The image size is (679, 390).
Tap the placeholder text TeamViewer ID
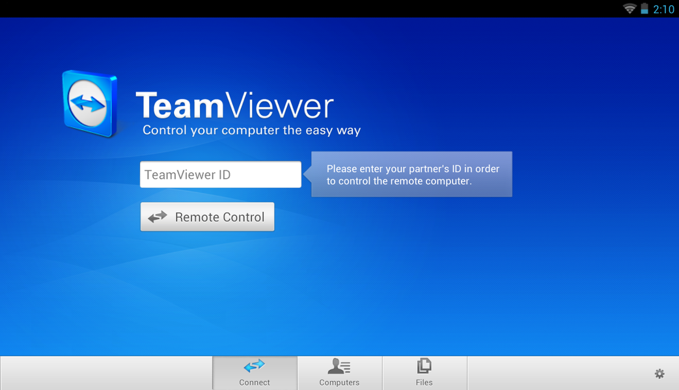pos(189,174)
